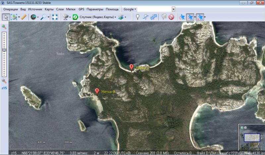Viewport: 265px width, 155px height.
Task: Click the vertical zoom level slider
Action: [x=4, y=50]
